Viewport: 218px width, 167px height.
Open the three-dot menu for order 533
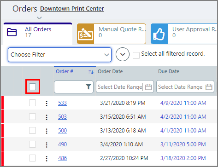[x=47, y=104]
